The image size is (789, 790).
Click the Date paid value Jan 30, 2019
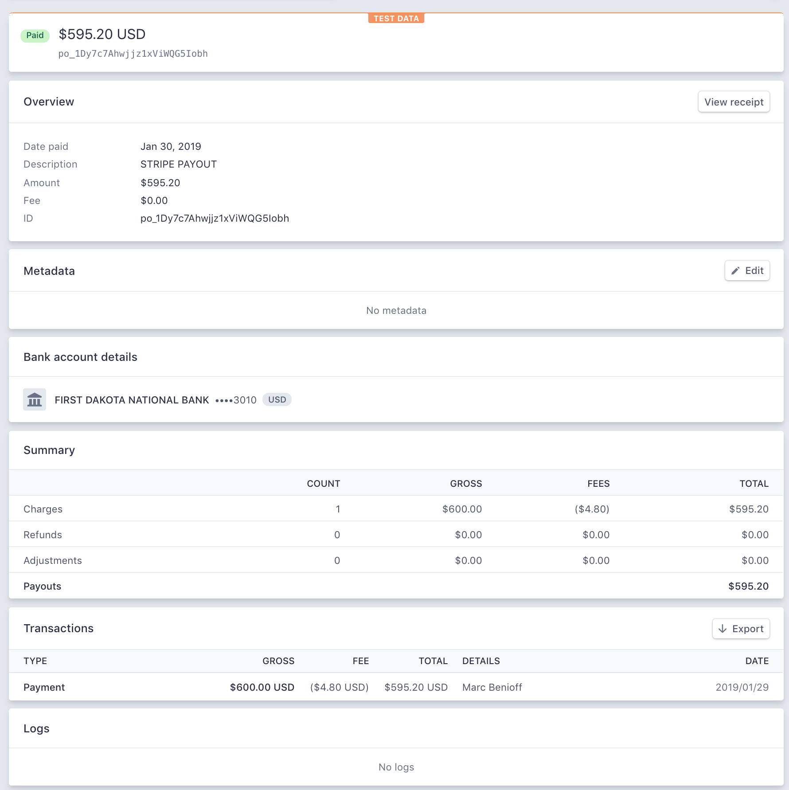pyautogui.click(x=171, y=146)
